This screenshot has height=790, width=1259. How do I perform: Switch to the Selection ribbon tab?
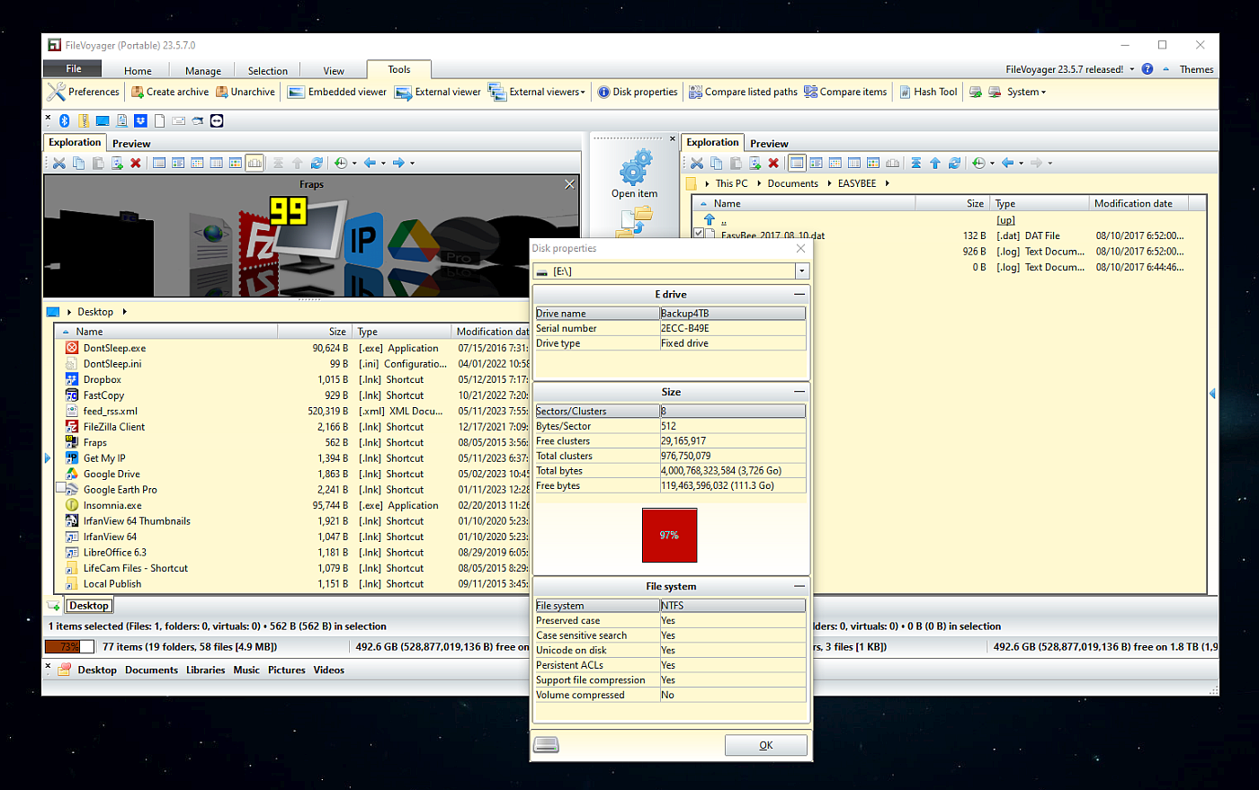click(x=268, y=70)
